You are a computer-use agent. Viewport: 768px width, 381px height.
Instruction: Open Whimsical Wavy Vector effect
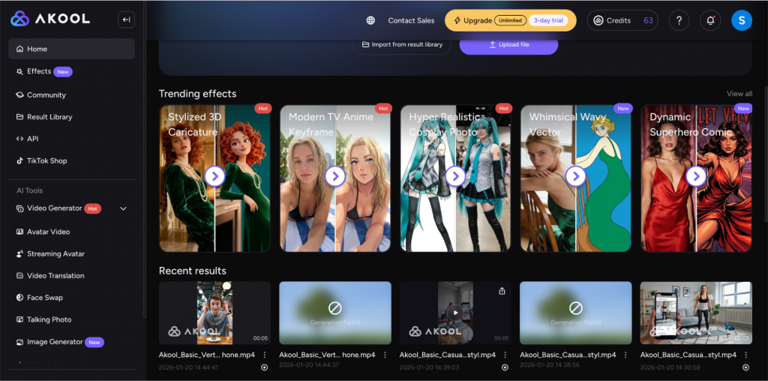click(576, 178)
